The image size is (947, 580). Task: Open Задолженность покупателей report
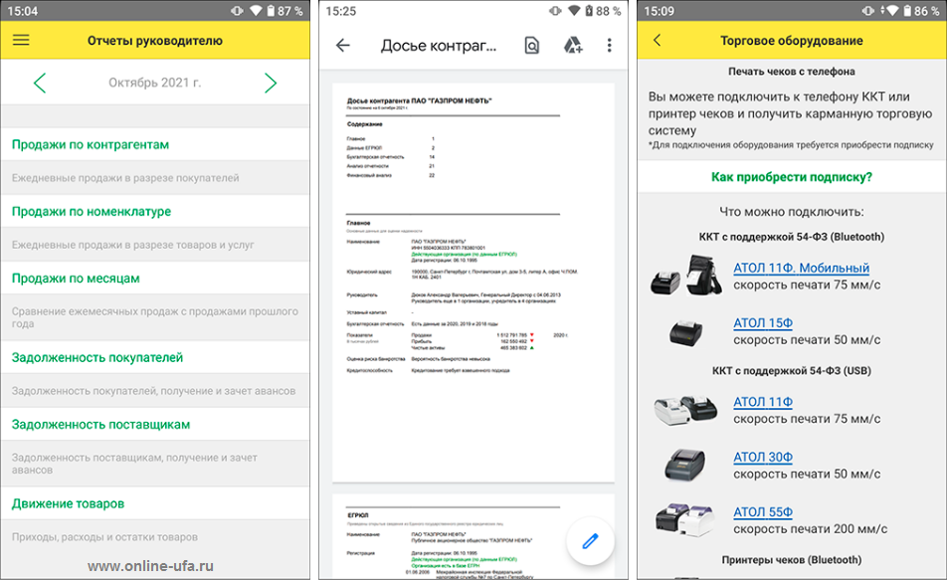(x=97, y=357)
